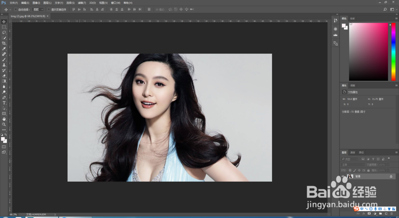Image resolution: width=399 pixels, height=218 pixels.
Task: Open the fill 填充 dropdown arrow
Action: (388, 170)
